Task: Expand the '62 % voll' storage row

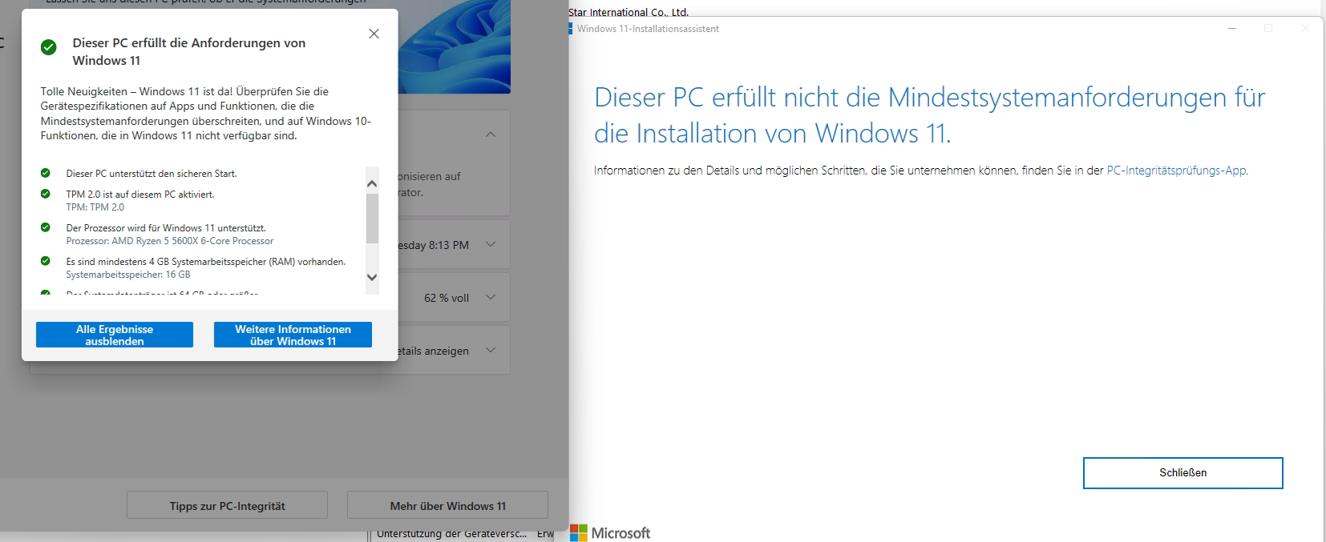Action: tap(491, 297)
